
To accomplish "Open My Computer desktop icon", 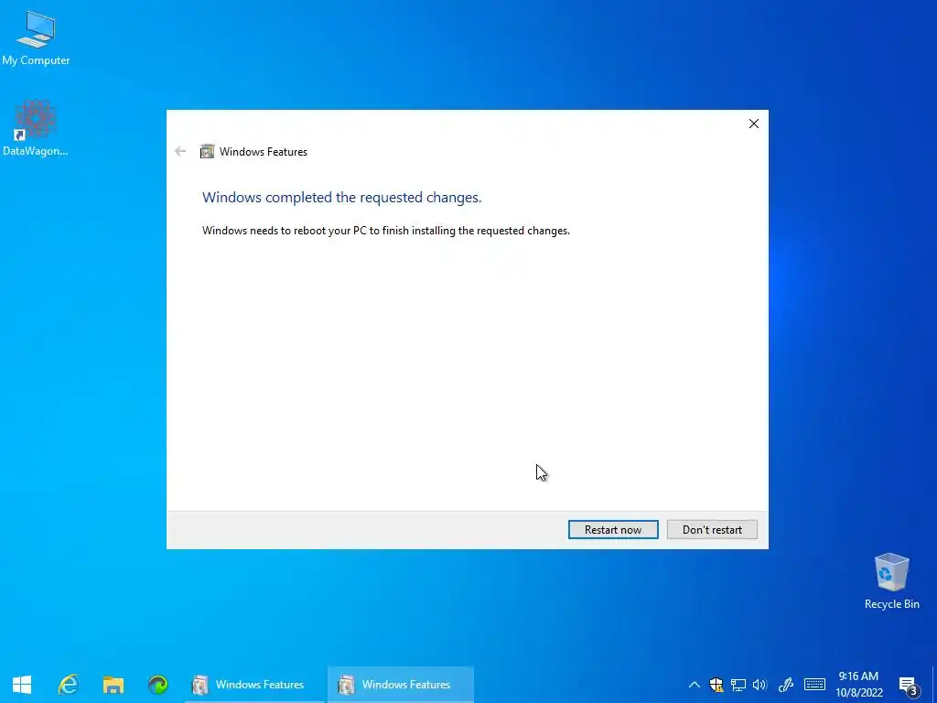I will [36, 38].
